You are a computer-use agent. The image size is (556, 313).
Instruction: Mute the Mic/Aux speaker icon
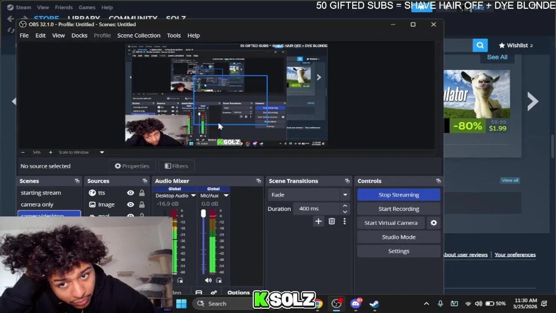[208, 280]
